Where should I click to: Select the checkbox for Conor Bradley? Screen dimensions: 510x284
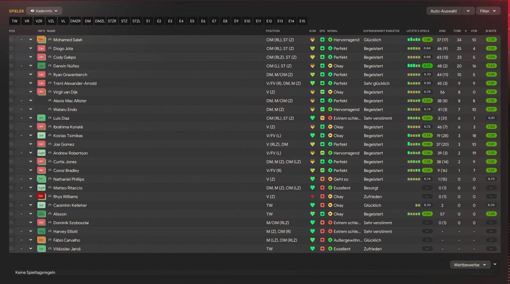pyautogui.click(x=11, y=170)
